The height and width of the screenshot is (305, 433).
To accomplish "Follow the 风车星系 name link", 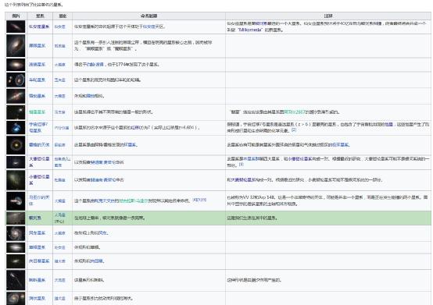I will [37, 232].
